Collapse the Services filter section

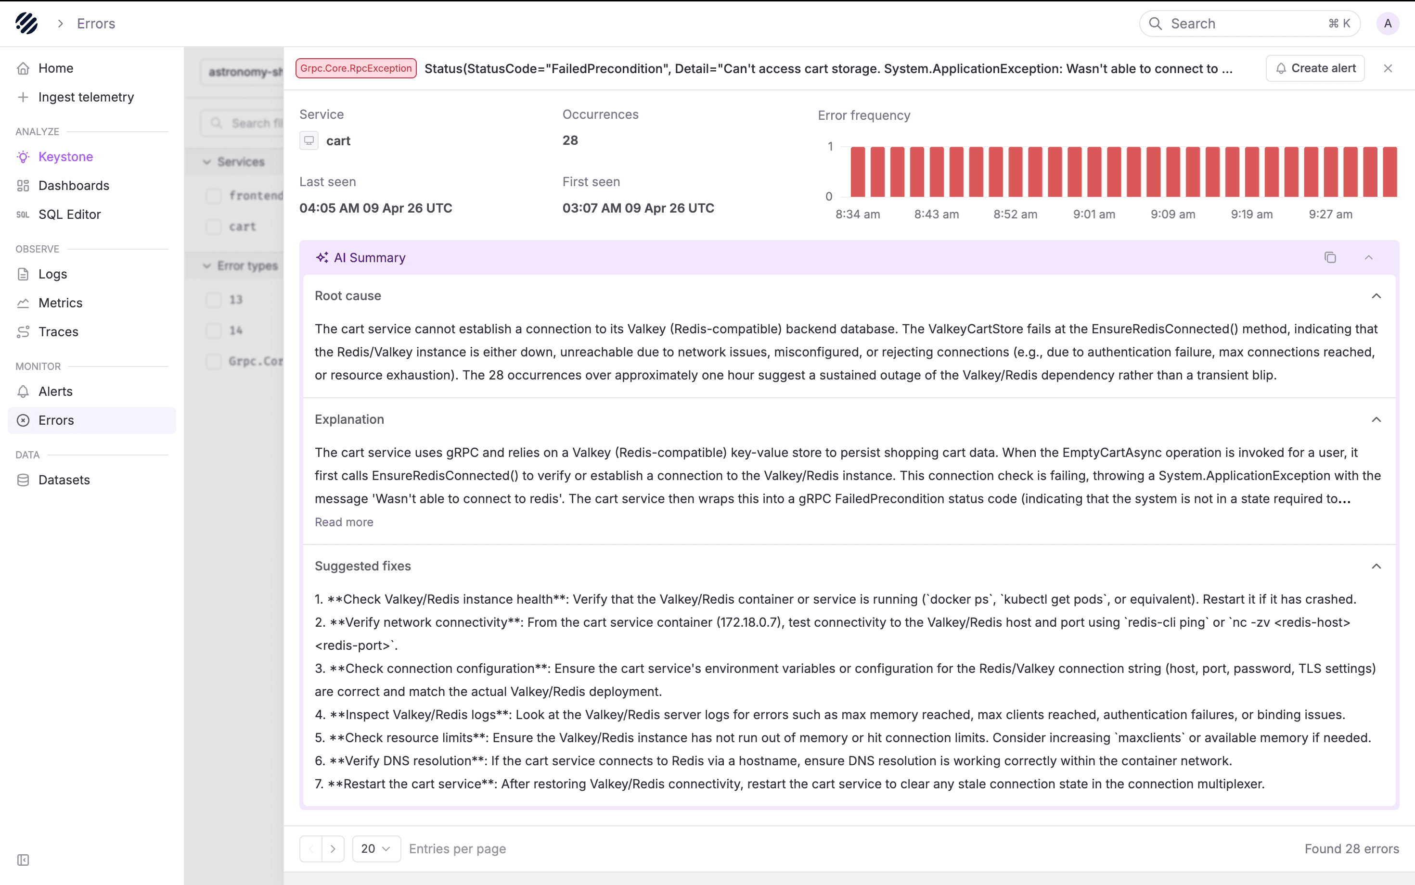(207, 162)
